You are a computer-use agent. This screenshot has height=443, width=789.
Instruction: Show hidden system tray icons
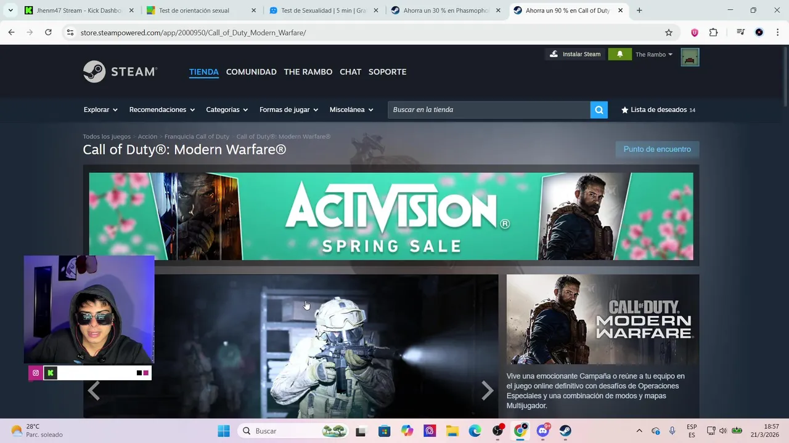639,431
